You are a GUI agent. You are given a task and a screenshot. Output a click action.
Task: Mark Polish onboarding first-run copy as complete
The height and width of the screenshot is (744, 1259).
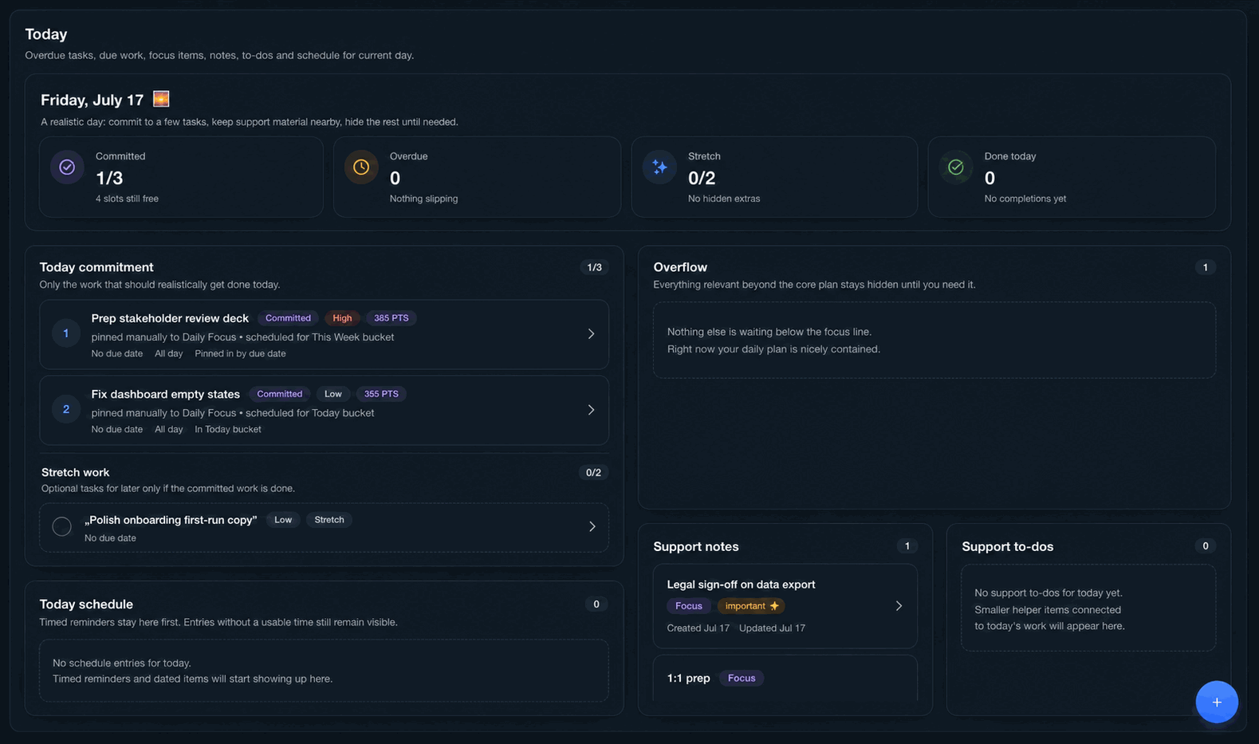(x=61, y=526)
